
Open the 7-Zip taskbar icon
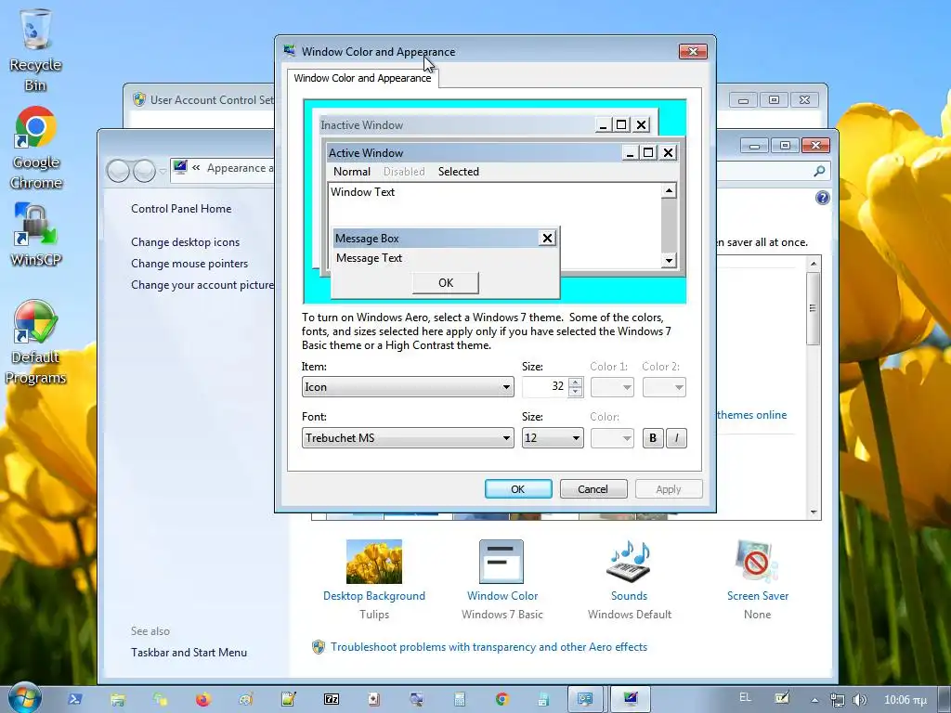(332, 699)
